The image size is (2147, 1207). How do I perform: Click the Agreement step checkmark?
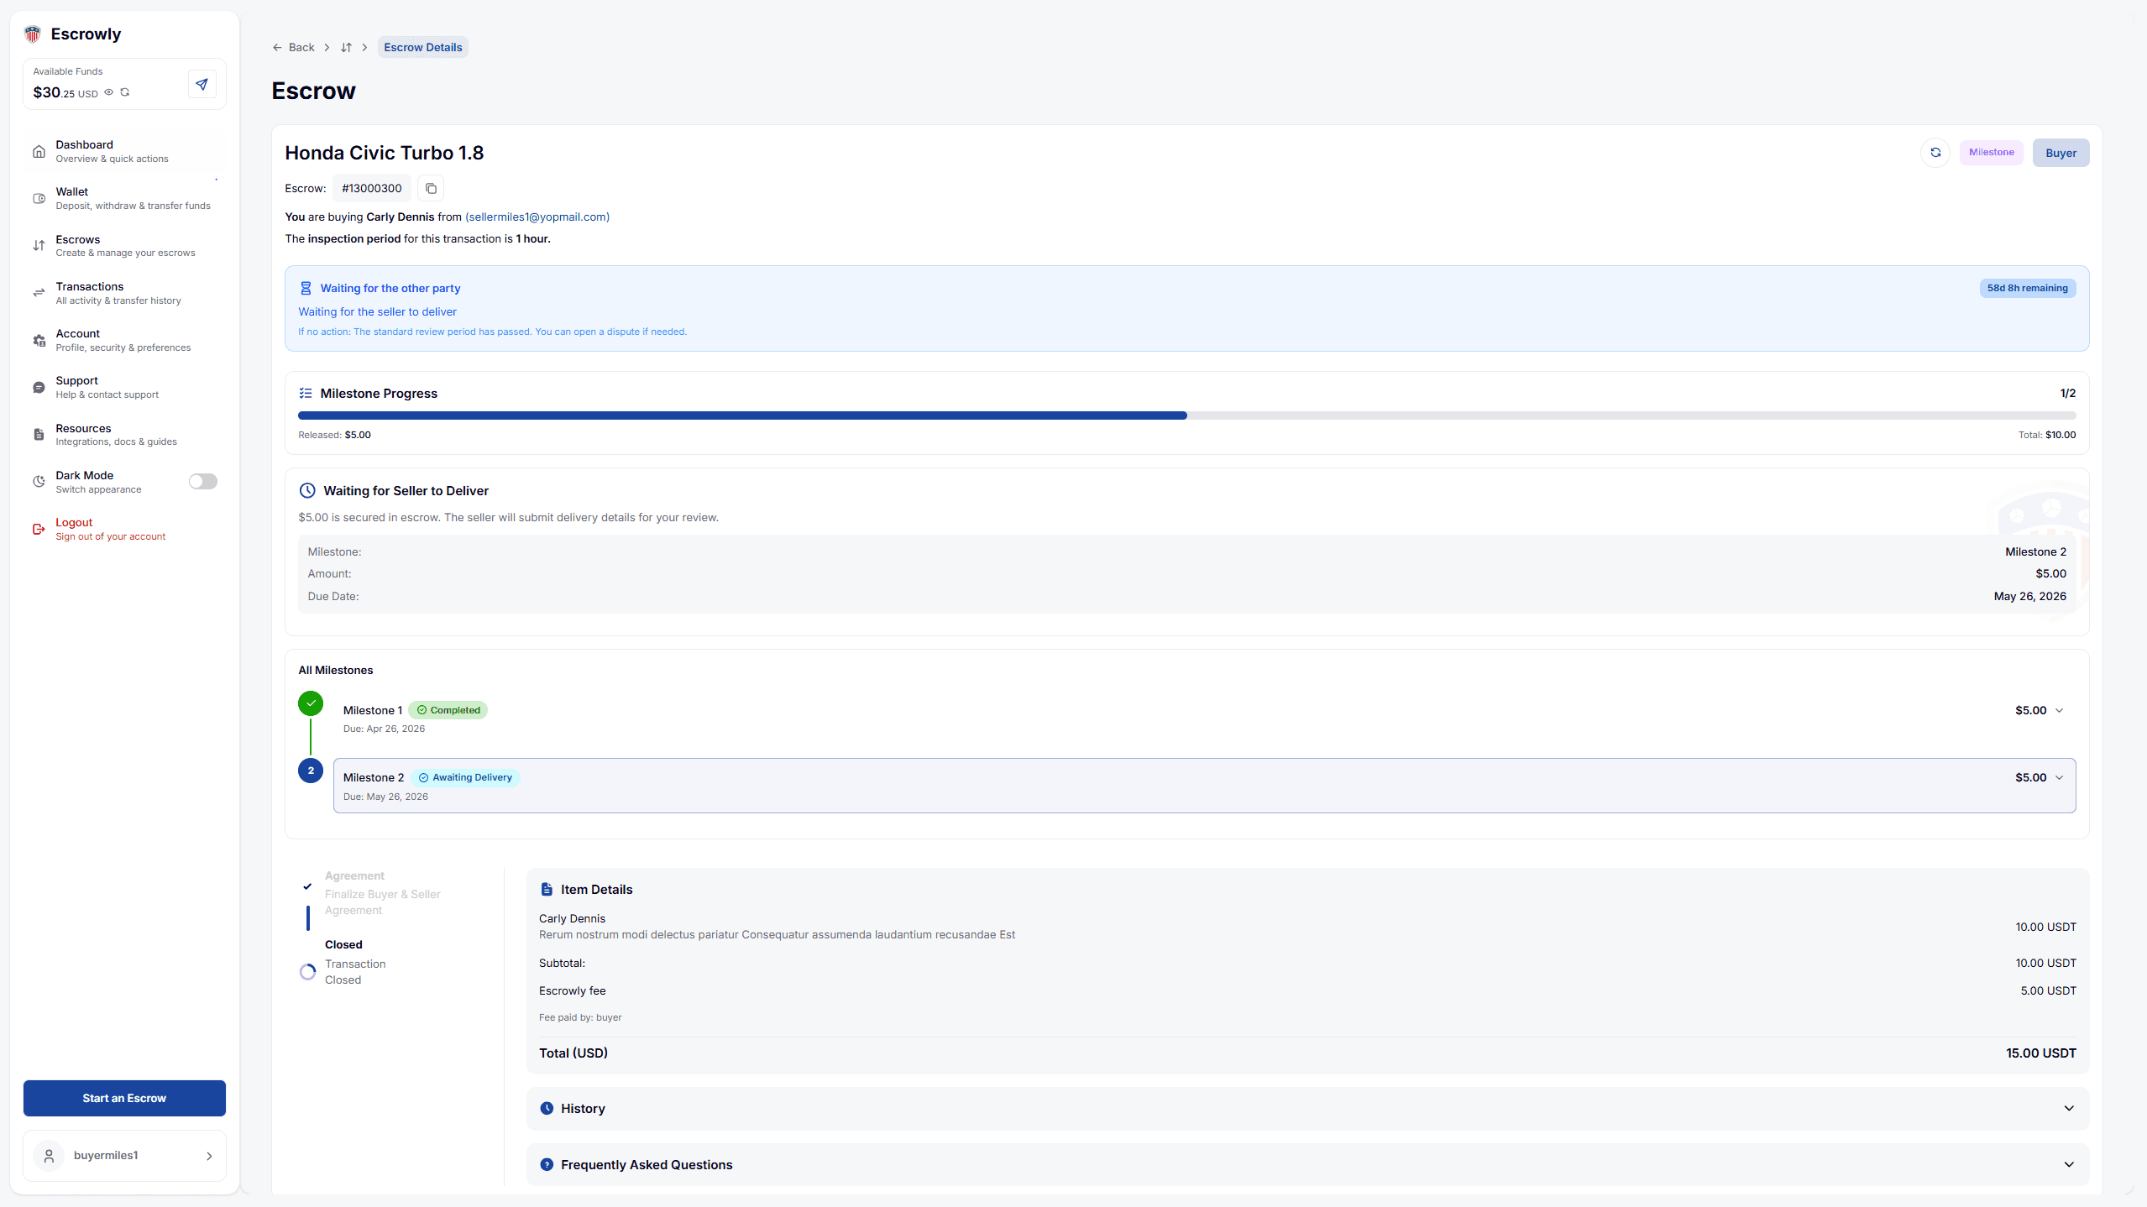click(x=307, y=886)
